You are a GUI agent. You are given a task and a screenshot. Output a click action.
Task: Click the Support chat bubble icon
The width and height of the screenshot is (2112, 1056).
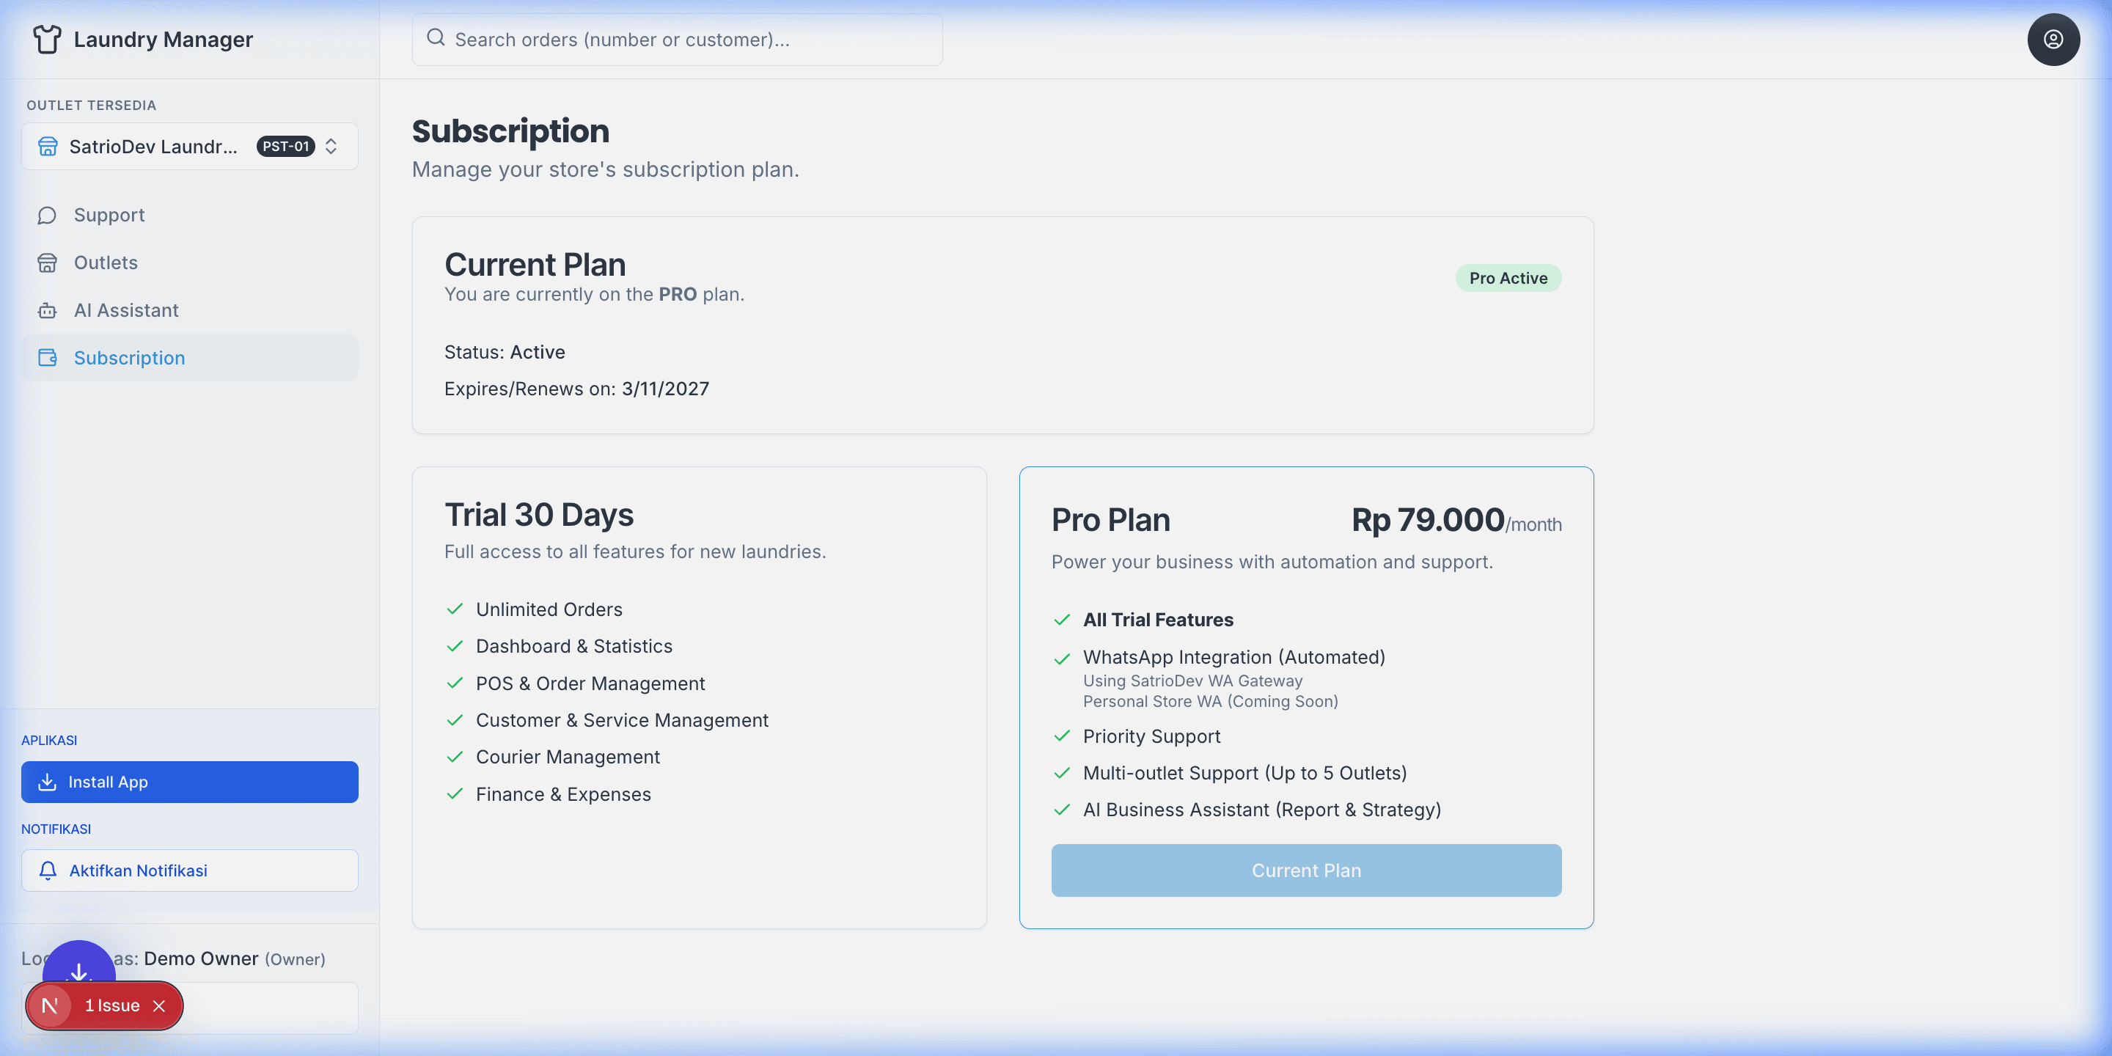point(47,215)
